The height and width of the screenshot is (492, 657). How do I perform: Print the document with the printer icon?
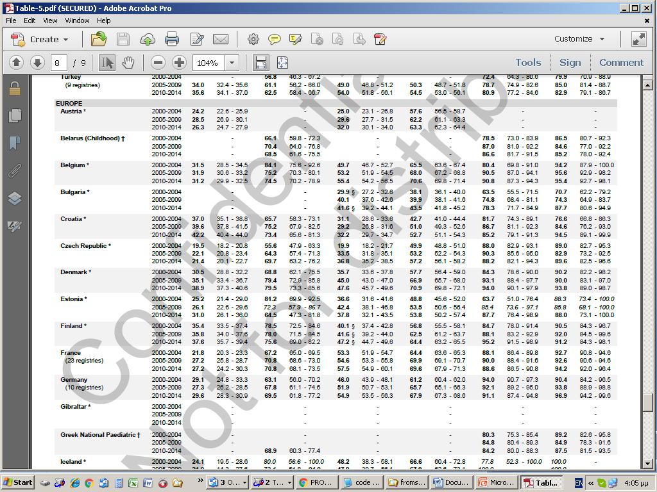(172, 39)
